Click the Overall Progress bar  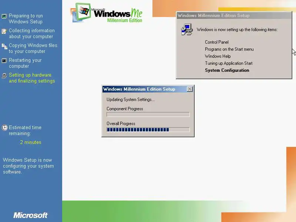[148, 129]
